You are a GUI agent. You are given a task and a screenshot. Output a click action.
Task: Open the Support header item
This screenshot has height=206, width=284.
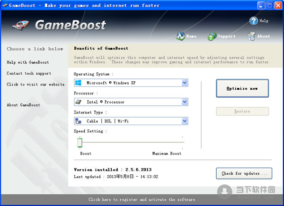point(226,36)
